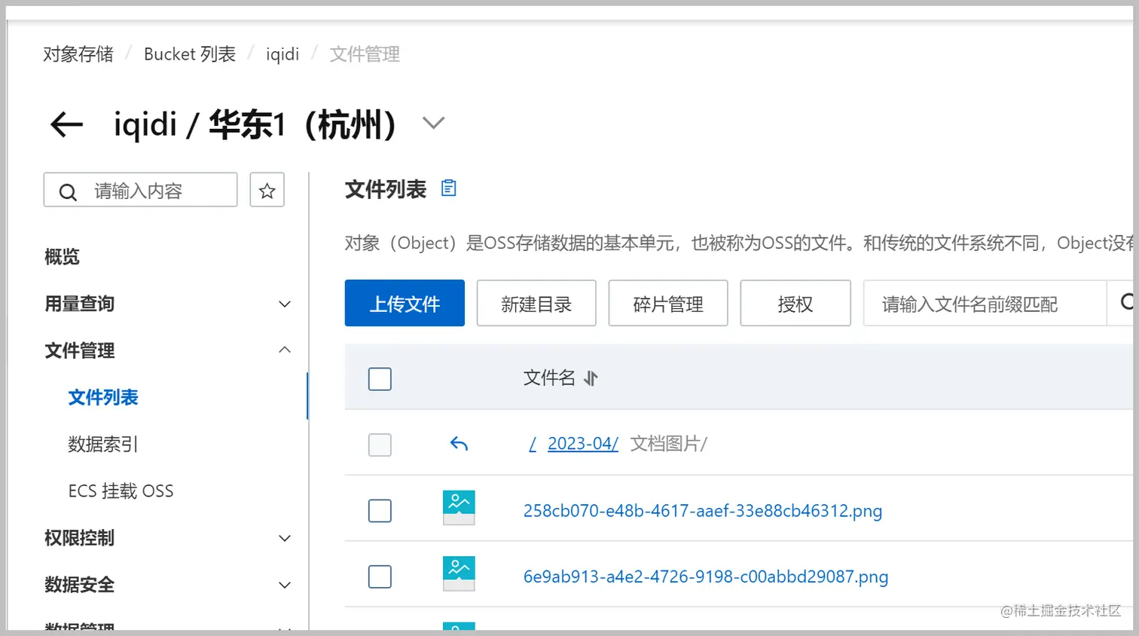1139x636 pixels.
Task: Select 文件列表 in the sidebar
Action: 103,397
